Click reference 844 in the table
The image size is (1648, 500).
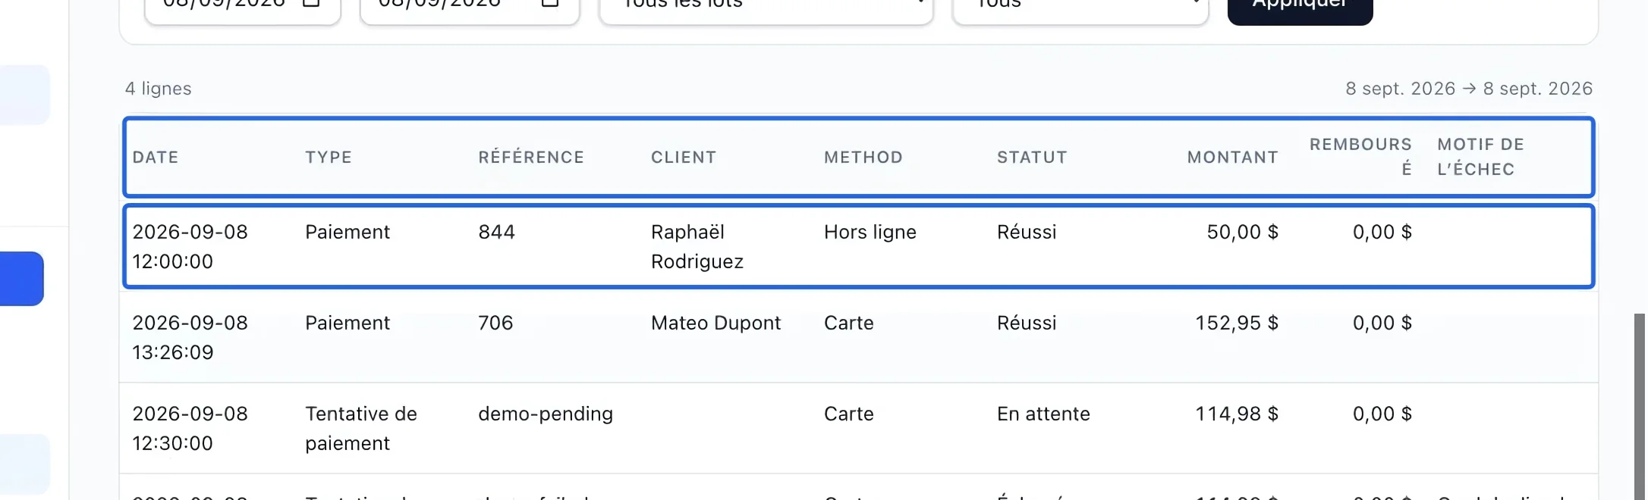click(496, 232)
